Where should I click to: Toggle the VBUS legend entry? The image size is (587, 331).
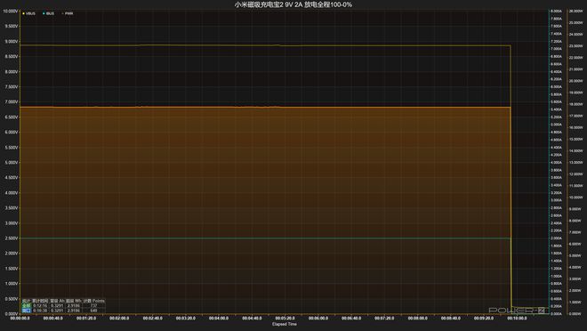28,13
